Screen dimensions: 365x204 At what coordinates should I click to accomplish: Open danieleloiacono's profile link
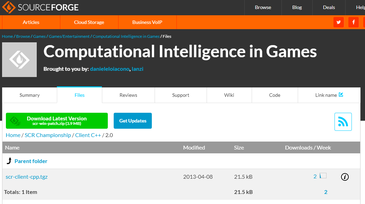coord(110,69)
